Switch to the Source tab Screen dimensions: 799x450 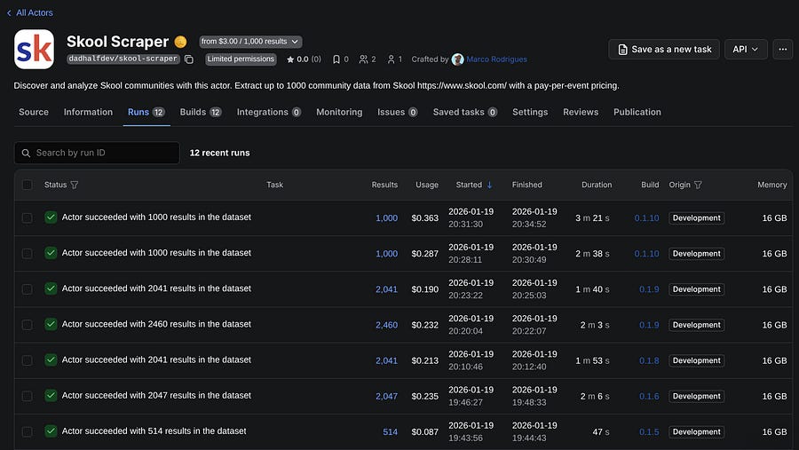point(34,112)
